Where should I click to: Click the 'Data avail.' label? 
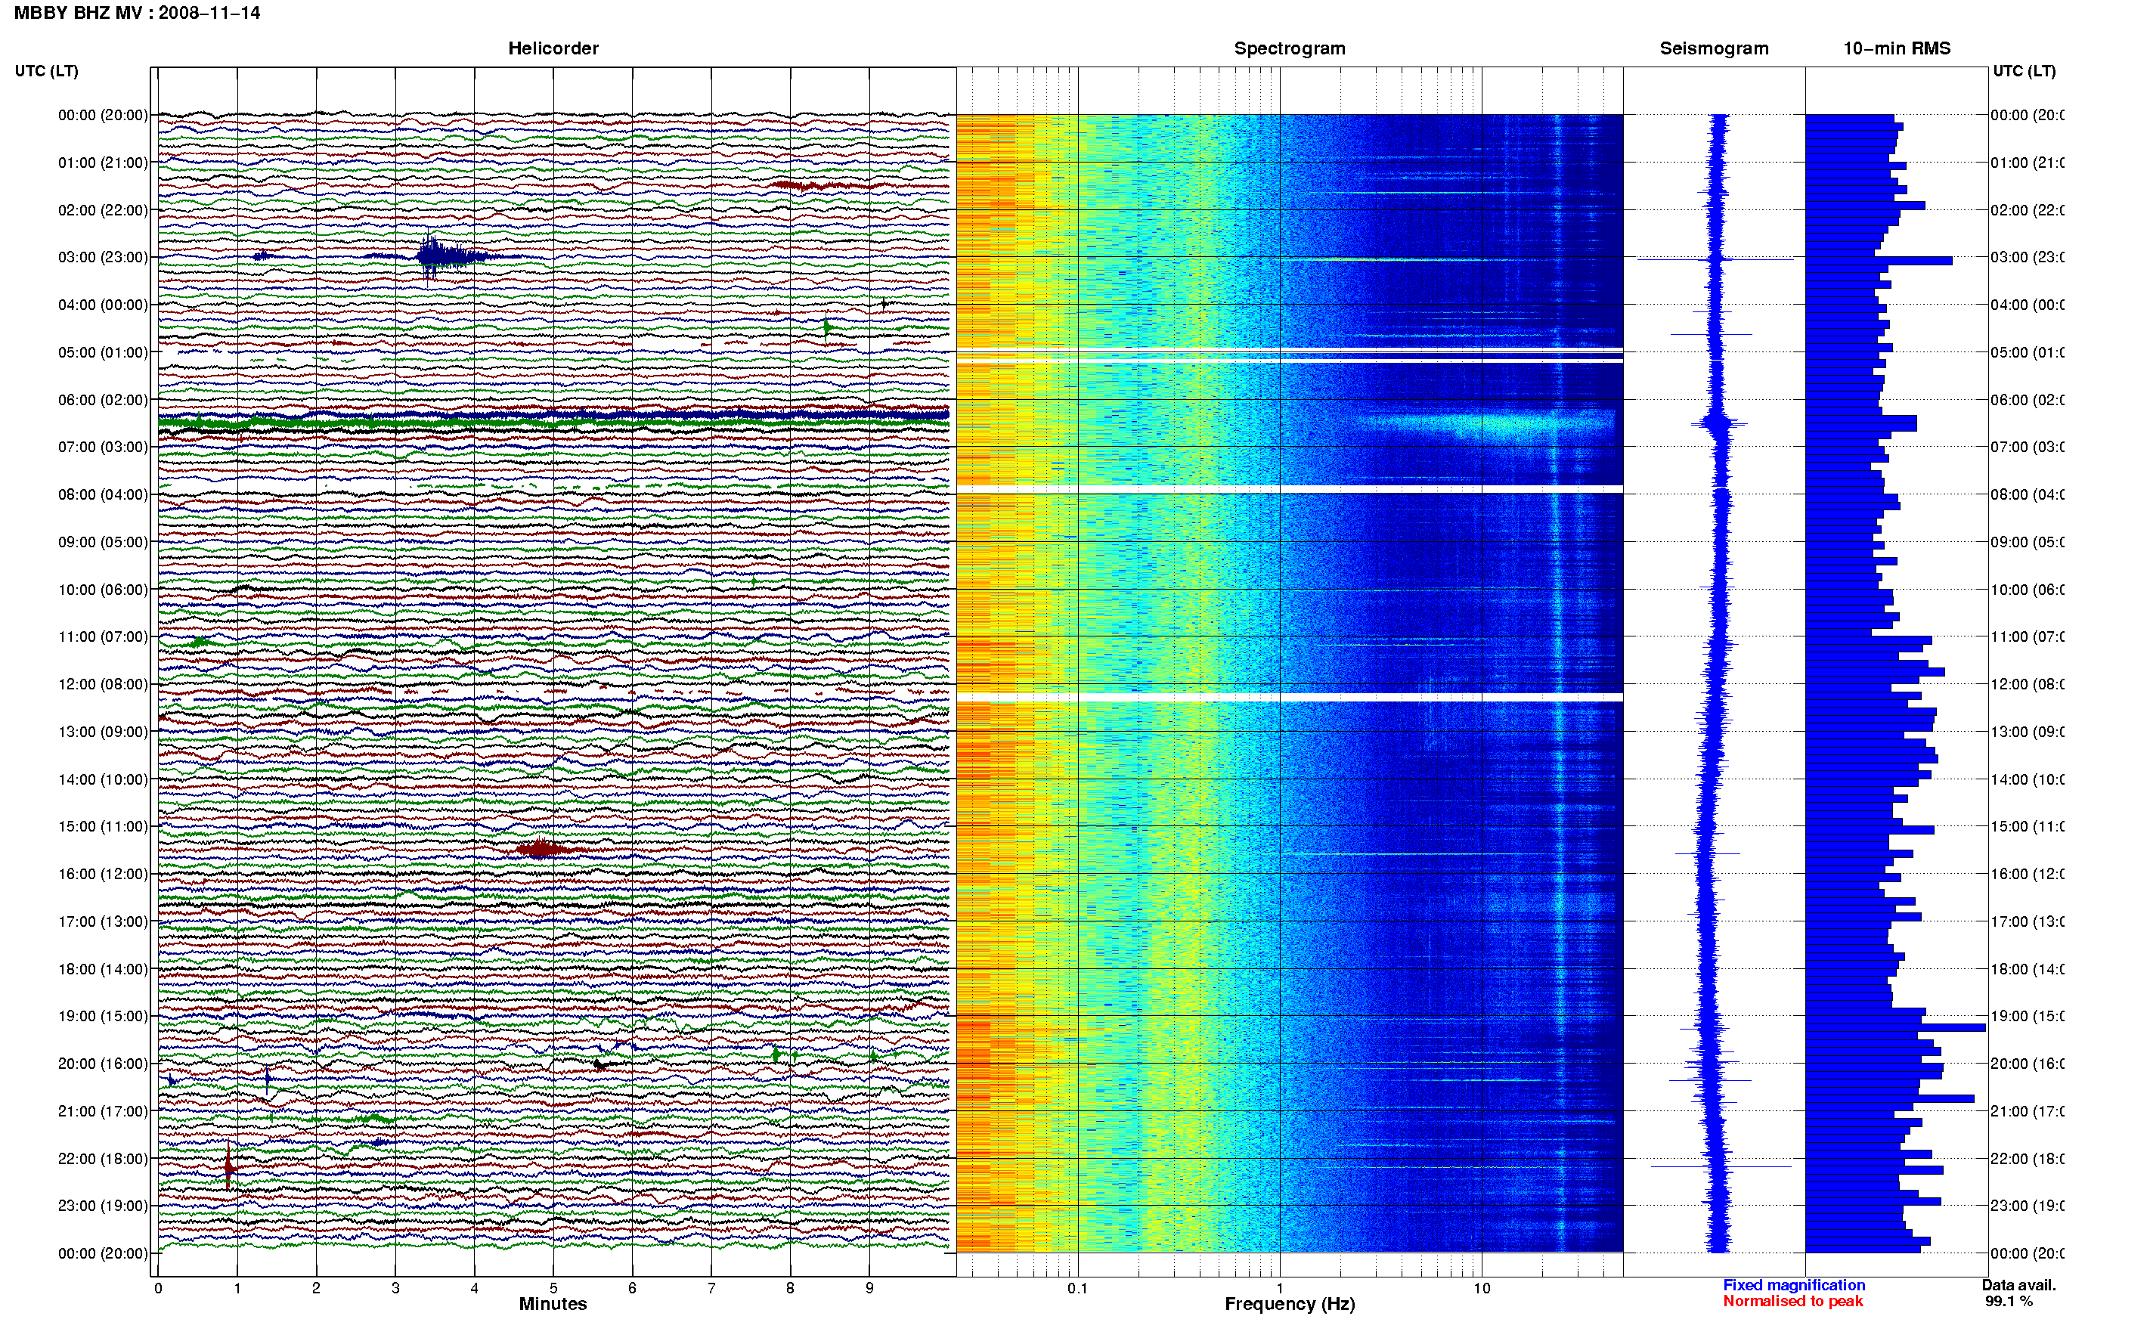[x=2018, y=1284]
